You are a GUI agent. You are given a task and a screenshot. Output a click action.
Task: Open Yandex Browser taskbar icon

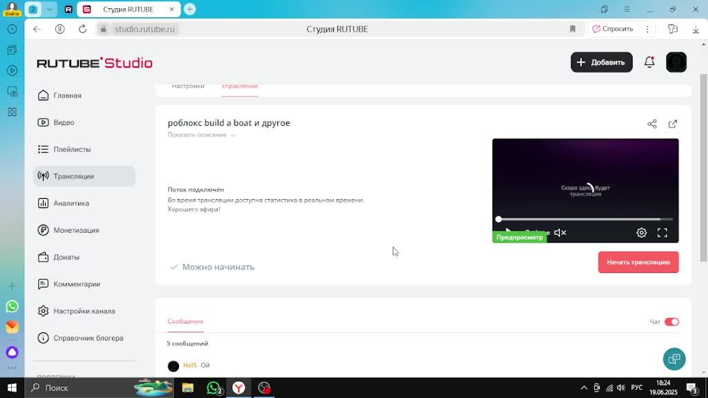point(239,388)
